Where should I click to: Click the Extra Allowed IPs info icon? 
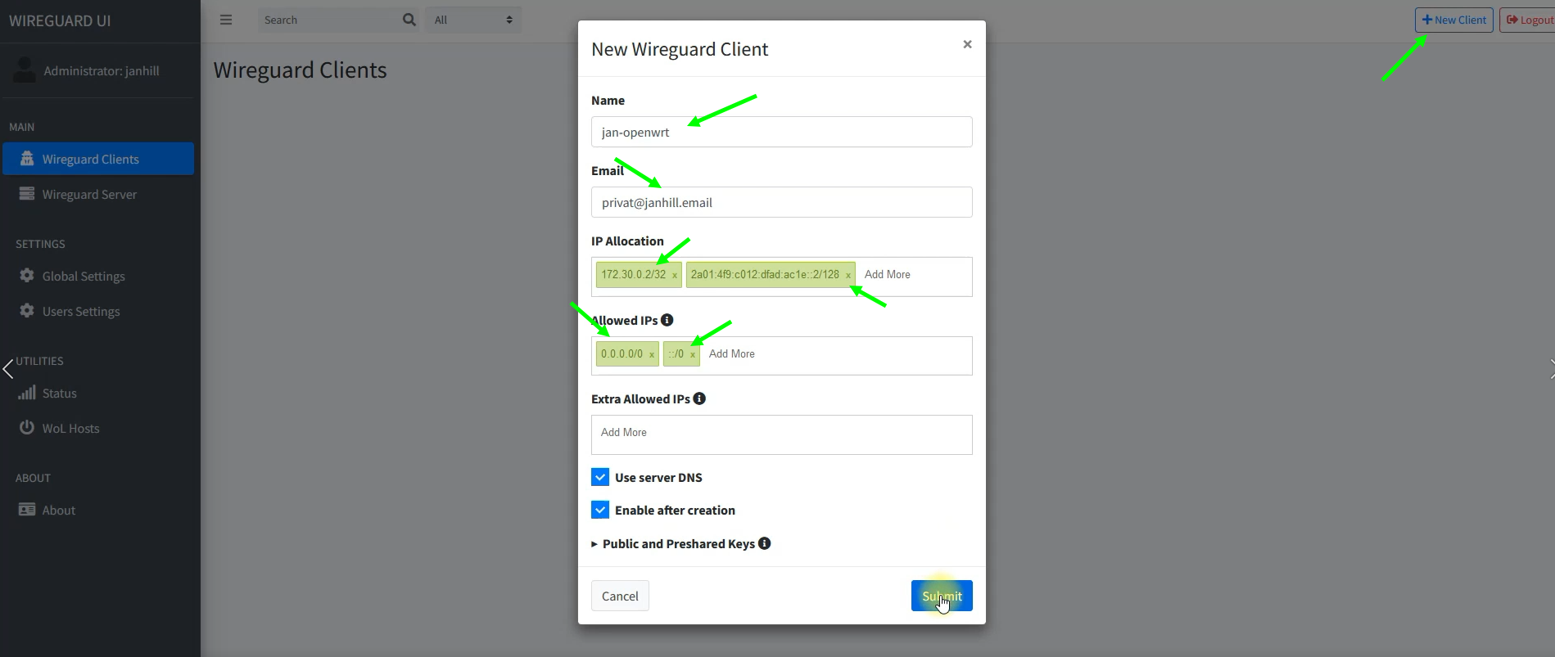[x=699, y=398]
